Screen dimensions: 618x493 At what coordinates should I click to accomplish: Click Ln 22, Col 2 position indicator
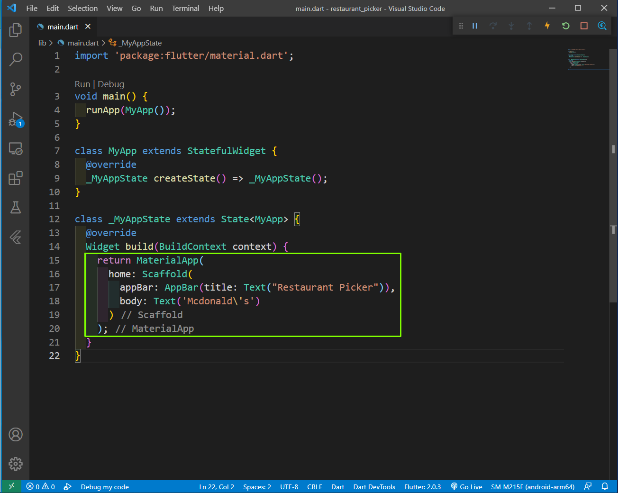[x=217, y=486]
